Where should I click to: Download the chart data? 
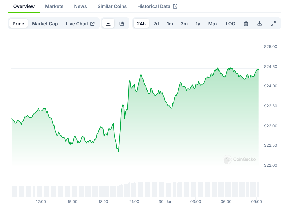(x=259, y=24)
